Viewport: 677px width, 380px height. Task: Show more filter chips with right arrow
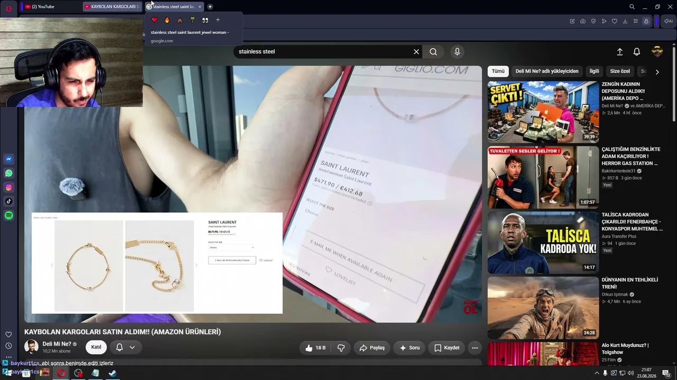pyautogui.click(x=657, y=72)
